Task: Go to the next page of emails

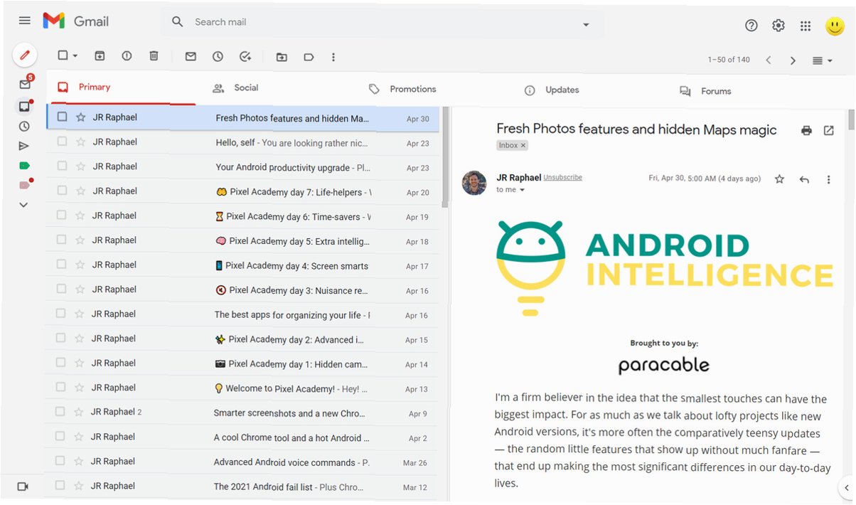Action: (793, 60)
